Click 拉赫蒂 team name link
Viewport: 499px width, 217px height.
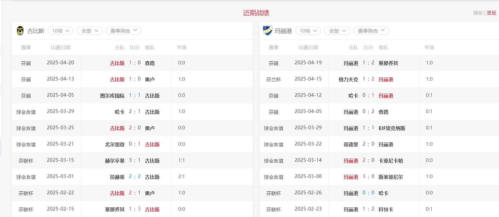click(117, 177)
